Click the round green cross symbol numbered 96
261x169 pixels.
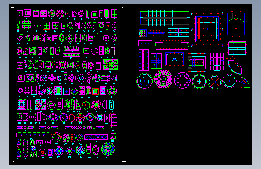(112, 91)
